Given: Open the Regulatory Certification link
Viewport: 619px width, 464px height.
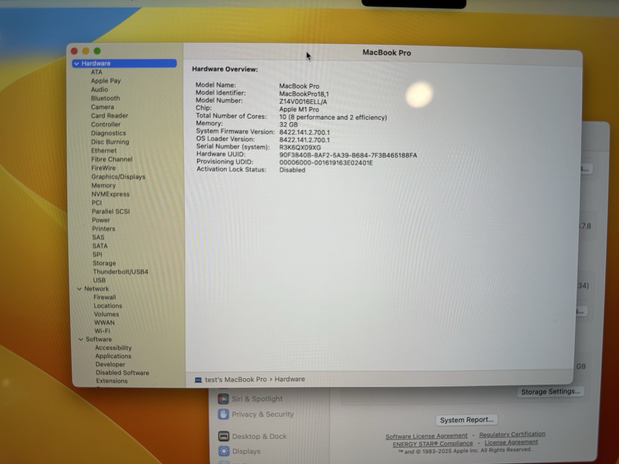Looking at the screenshot, I should point(512,435).
